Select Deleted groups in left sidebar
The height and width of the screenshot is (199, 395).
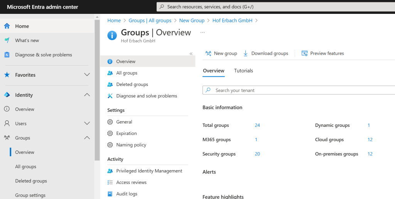coord(31,181)
